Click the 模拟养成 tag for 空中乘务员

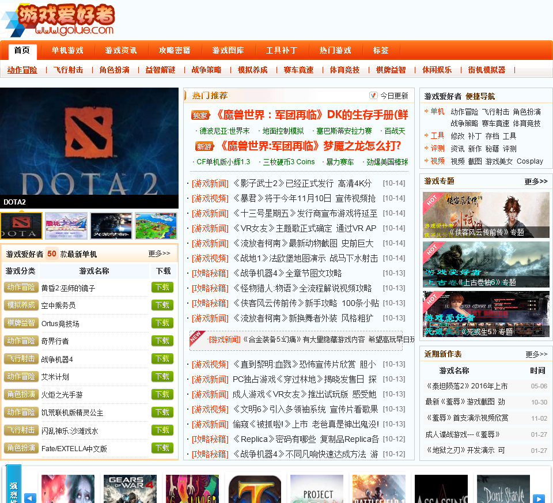tap(21, 305)
